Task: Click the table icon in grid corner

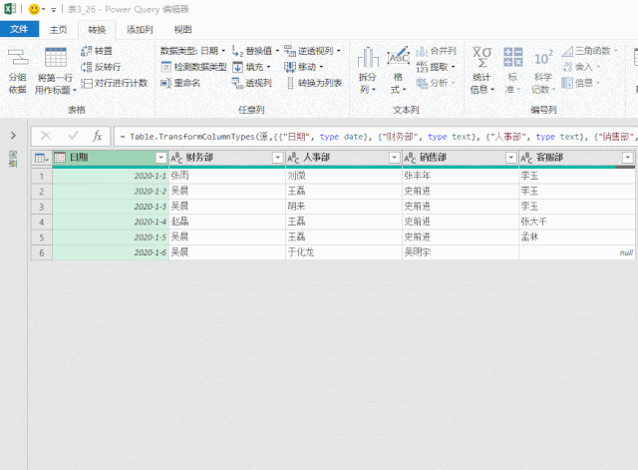Action: point(41,158)
